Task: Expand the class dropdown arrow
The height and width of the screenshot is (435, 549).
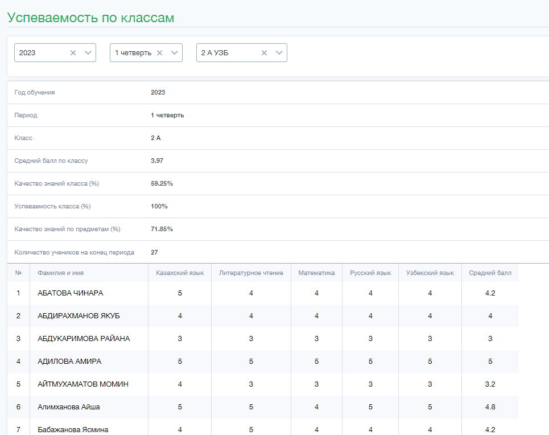Action: [x=279, y=53]
